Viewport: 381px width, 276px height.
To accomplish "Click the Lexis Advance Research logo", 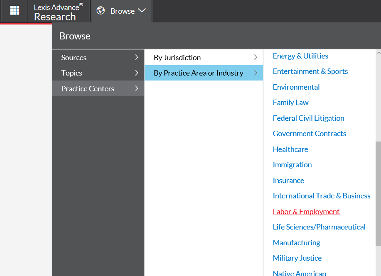I will point(58,12).
